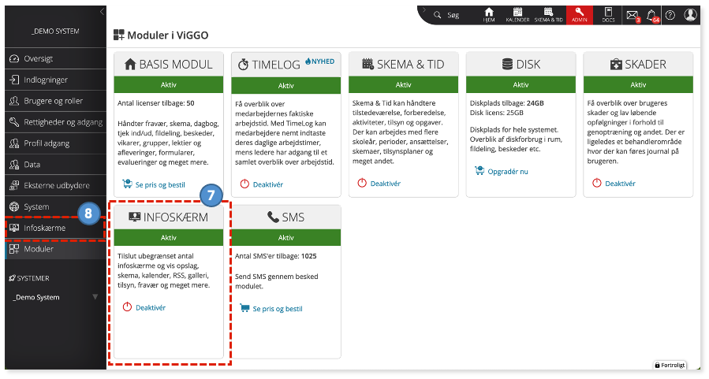Screen dimensions: 709x379
Task: Collapse the left sidebar with the chevron
Action: pos(103,11)
